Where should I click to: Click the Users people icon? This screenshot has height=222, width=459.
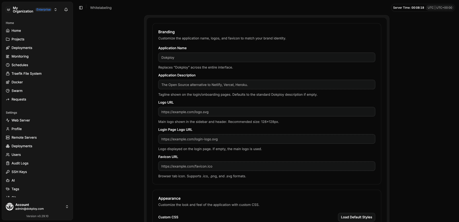[x=8, y=155]
